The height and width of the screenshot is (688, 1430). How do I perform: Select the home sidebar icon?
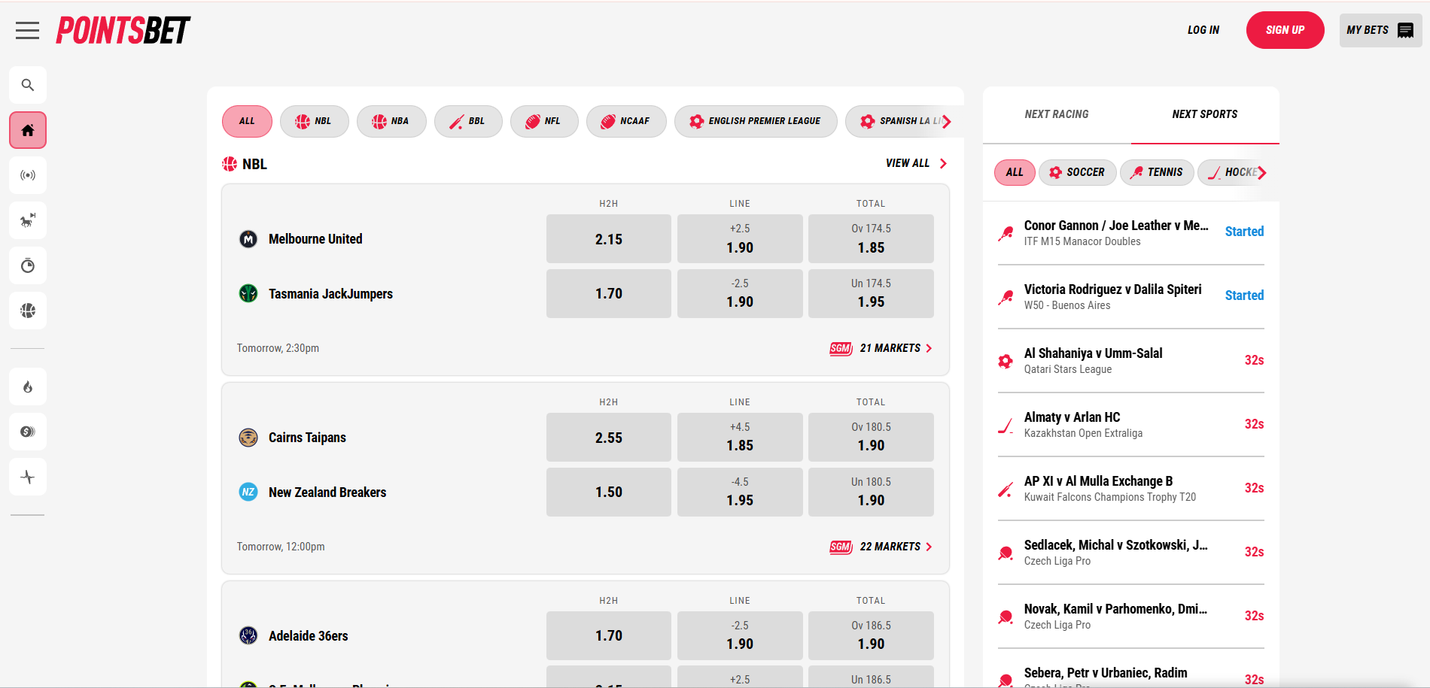(28, 130)
